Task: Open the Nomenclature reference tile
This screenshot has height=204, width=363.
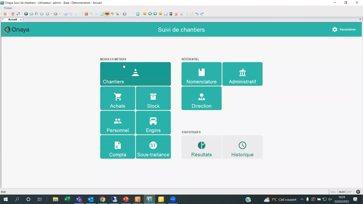Action: [x=201, y=74]
